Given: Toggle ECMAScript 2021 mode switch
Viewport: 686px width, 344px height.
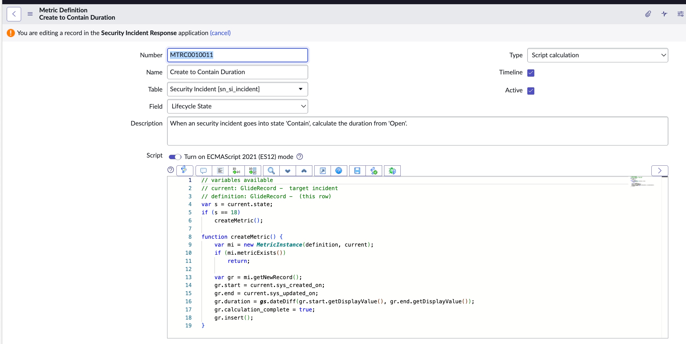Looking at the screenshot, I should point(175,157).
